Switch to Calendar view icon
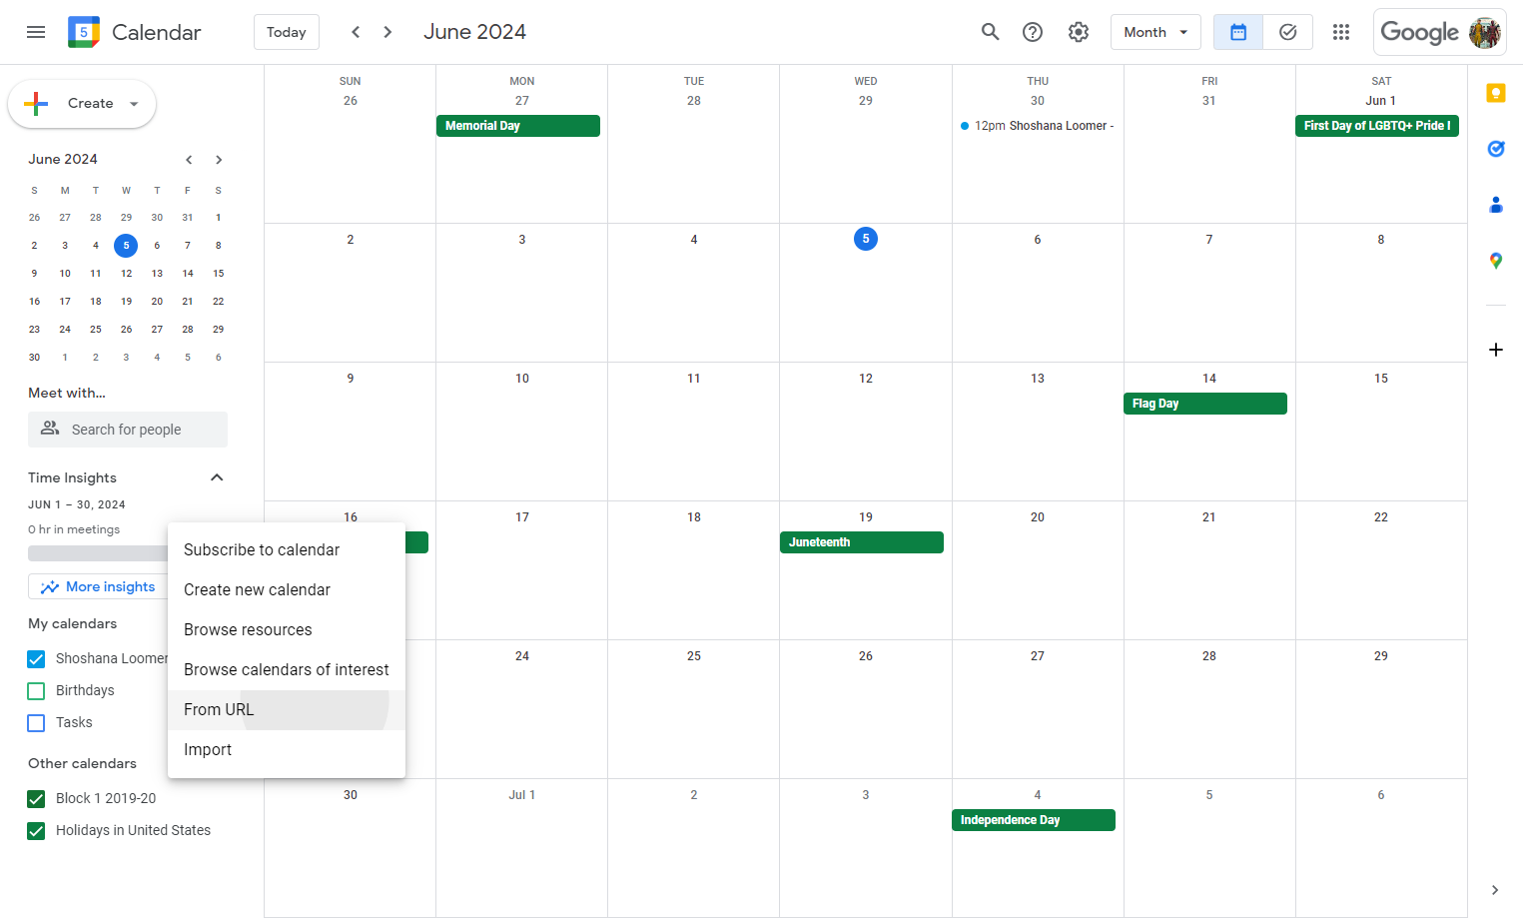Image resolution: width=1523 pixels, height=918 pixels. click(1238, 32)
